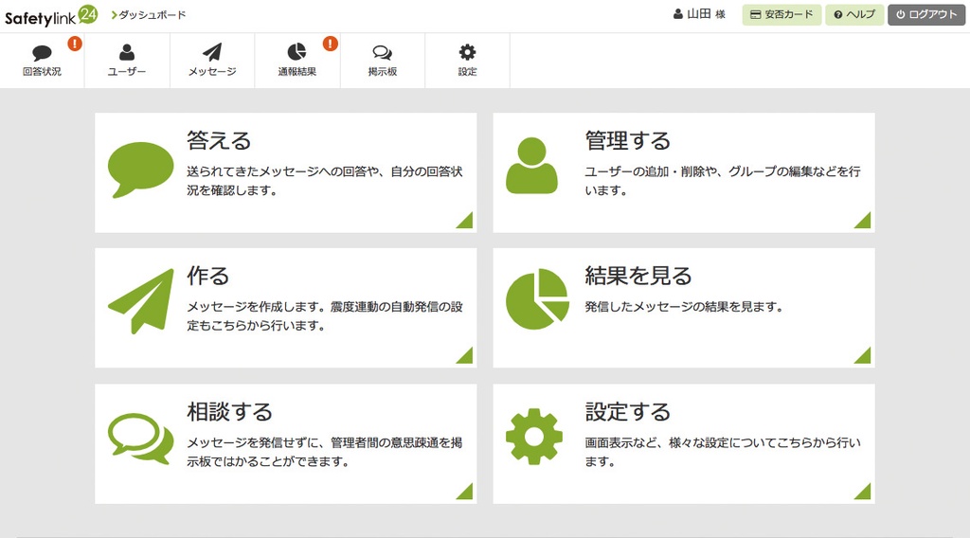Image resolution: width=970 pixels, height=538 pixels.
Task: Open the 相談する heading
Action: tap(229, 412)
